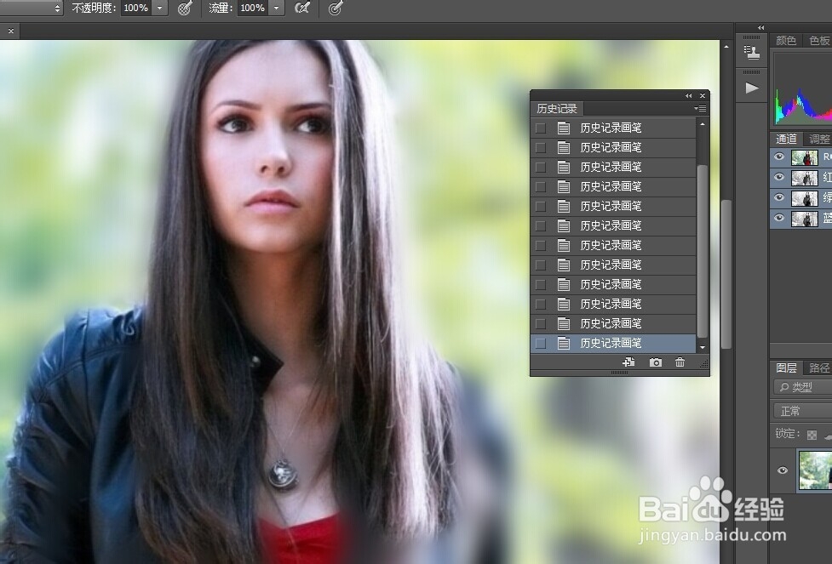The width and height of the screenshot is (832, 564).
Task: Hide the 红 channel eye
Action: (779, 177)
